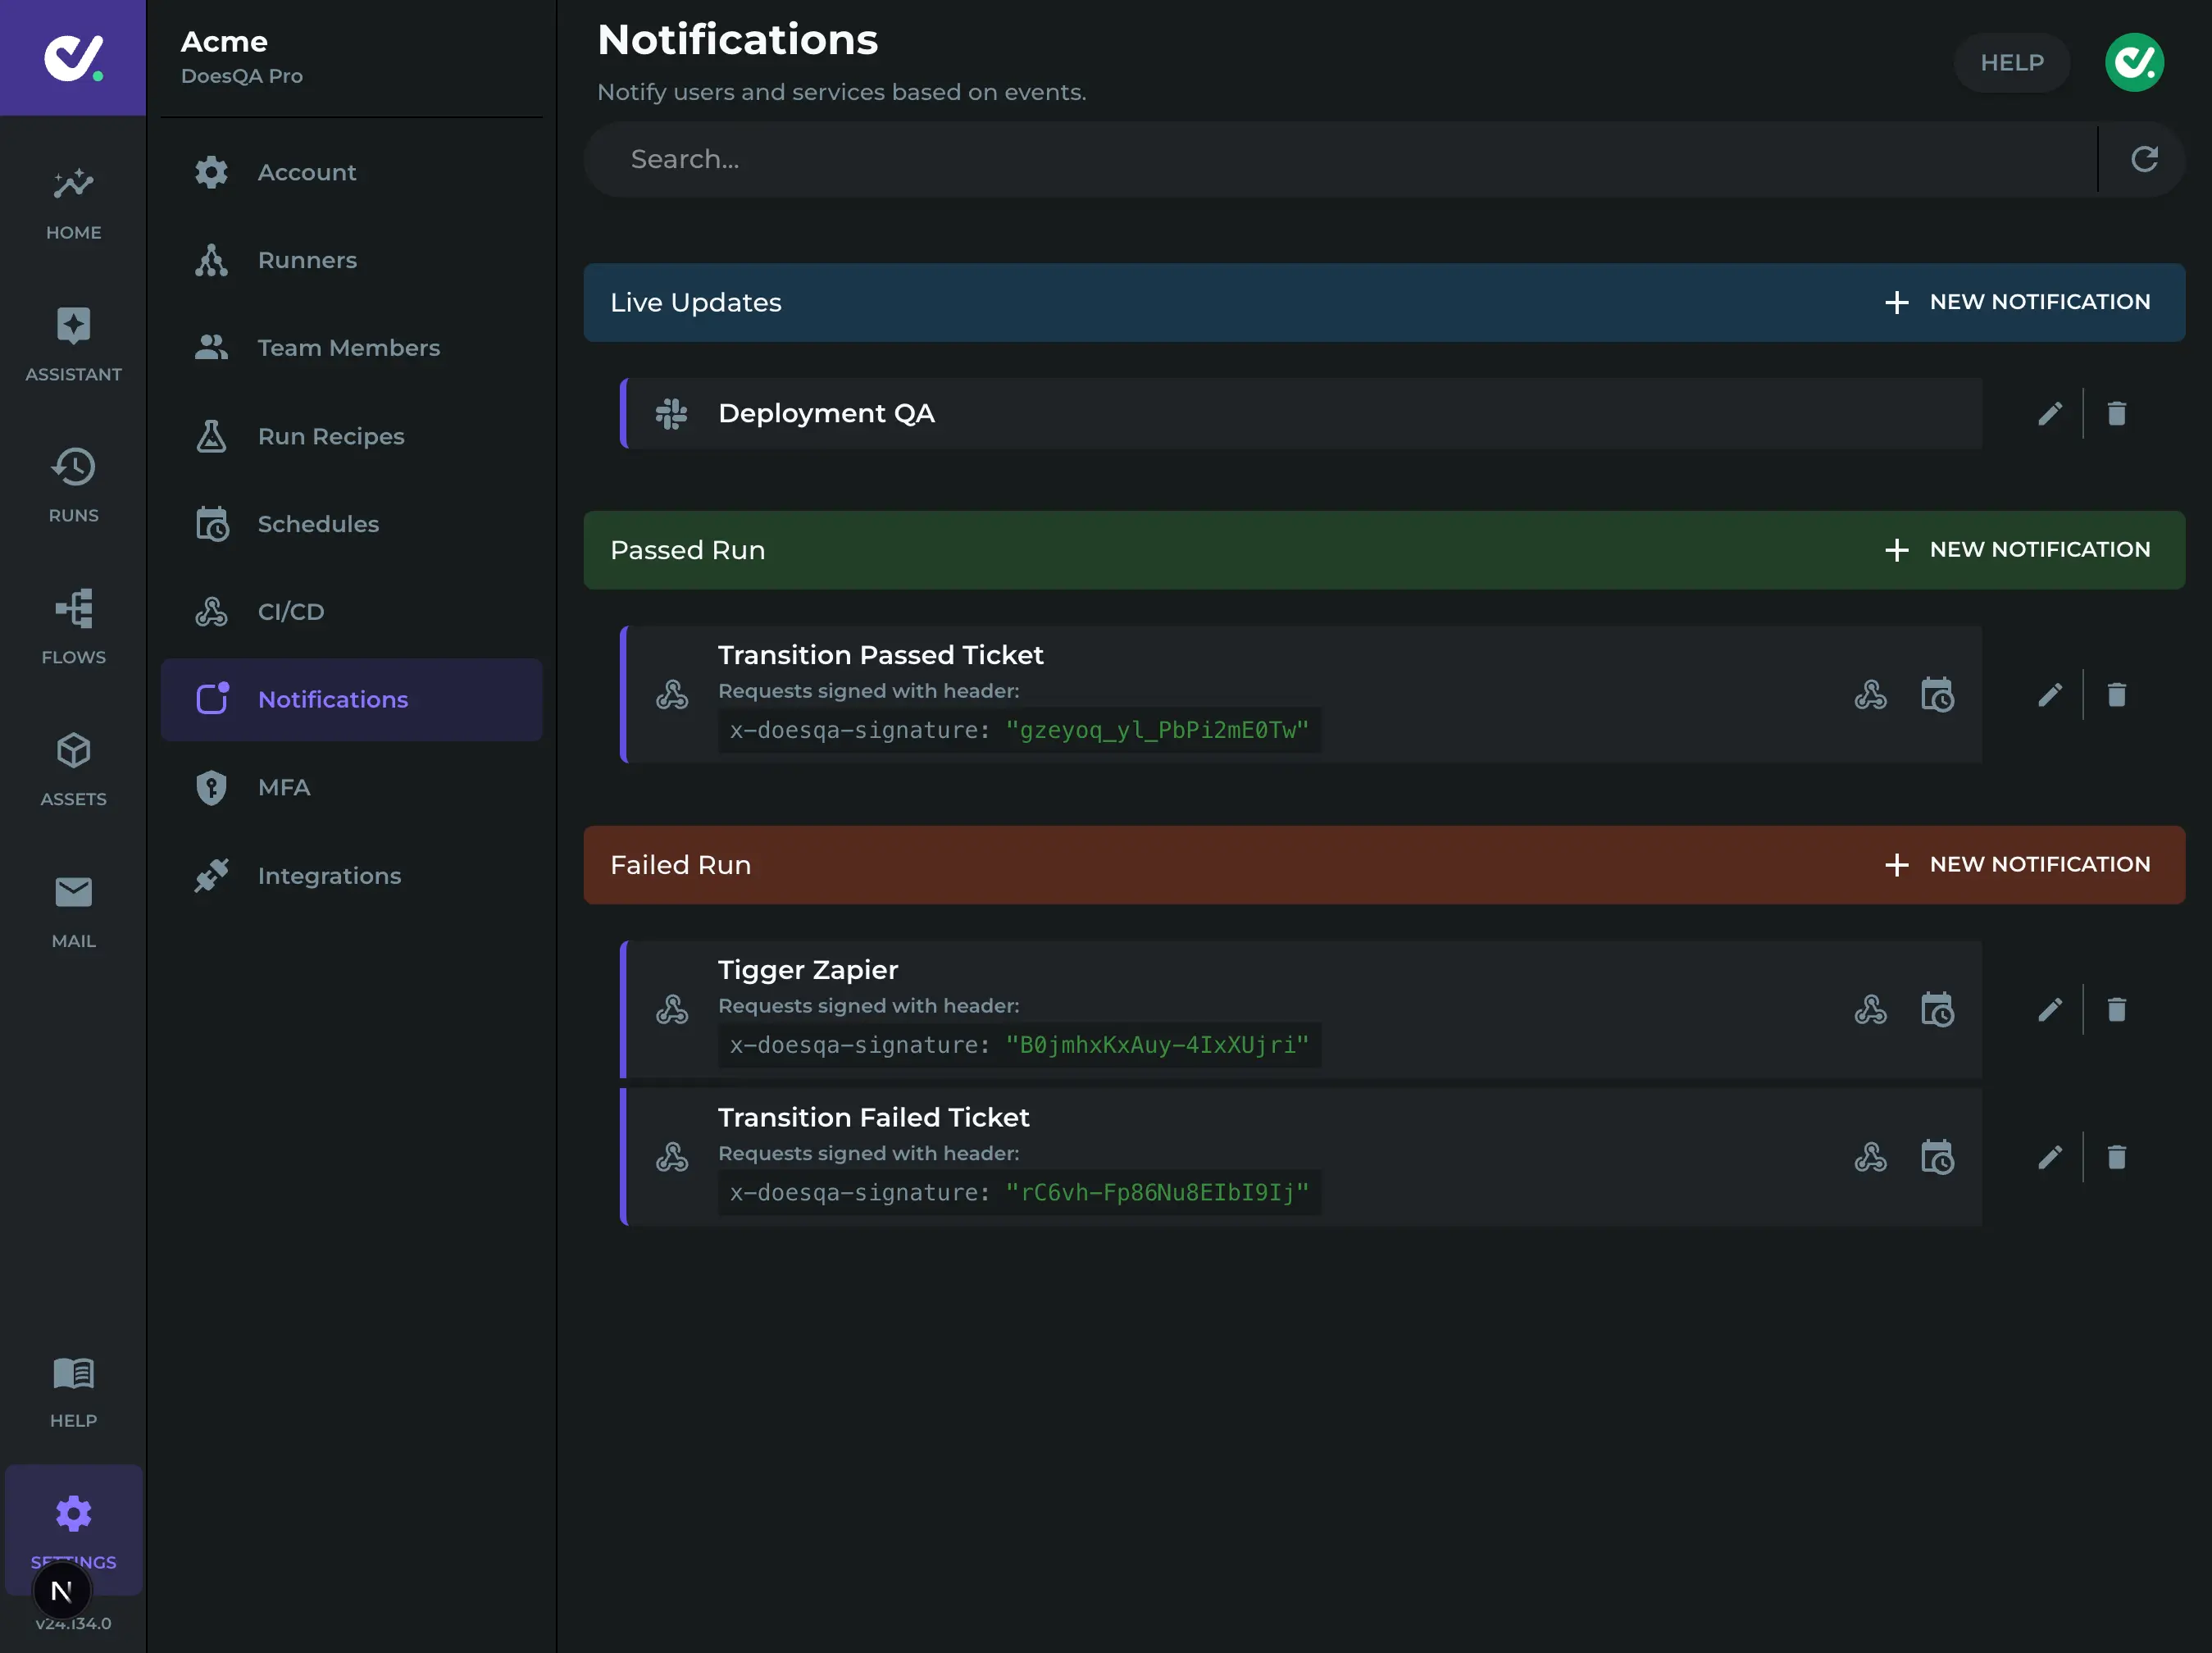Open MFA settings
Viewport: 2212px width, 1653px height.
click(x=283, y=788)
